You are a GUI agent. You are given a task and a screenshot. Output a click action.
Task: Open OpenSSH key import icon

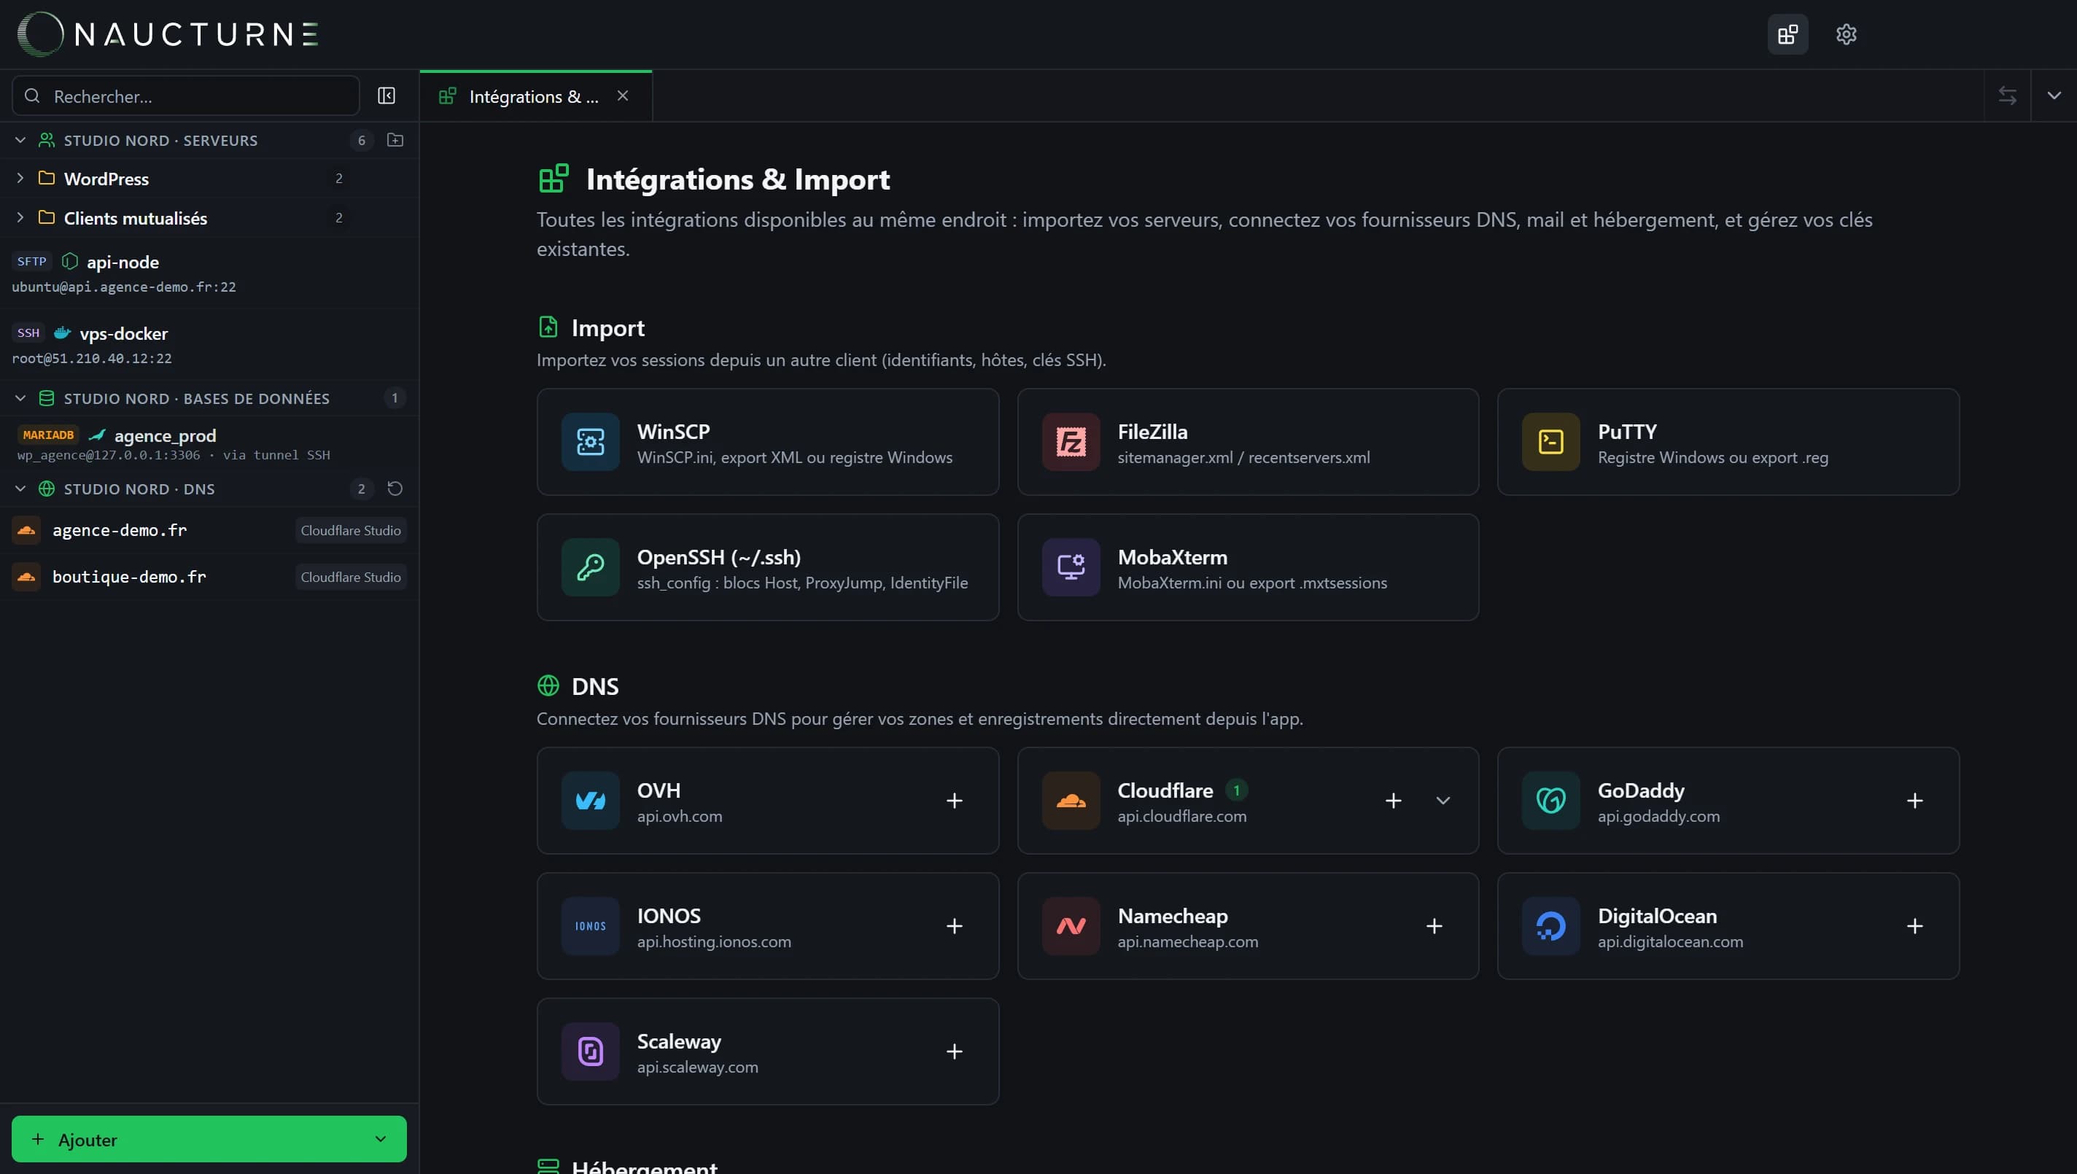click(590, 567)
